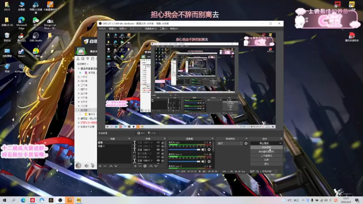
Task: Undock the Sources panel with its header icon
Action: click(165, 139)
